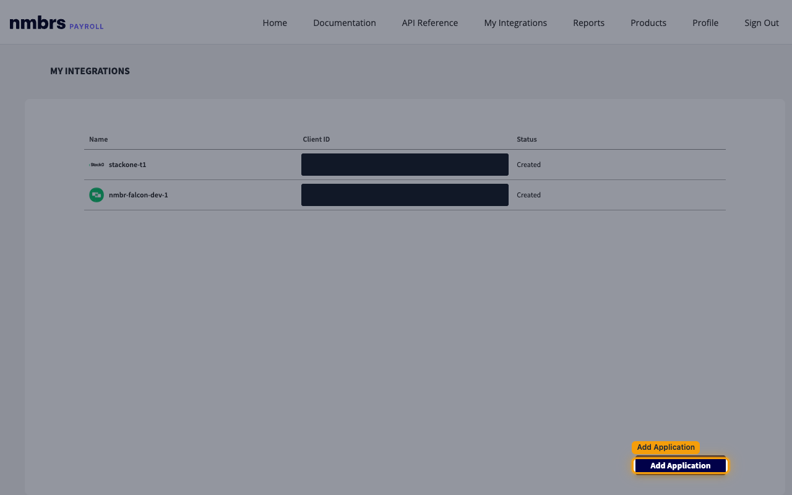
Task: Click the stackone-t1 application icon
Action: coord(97,165)
